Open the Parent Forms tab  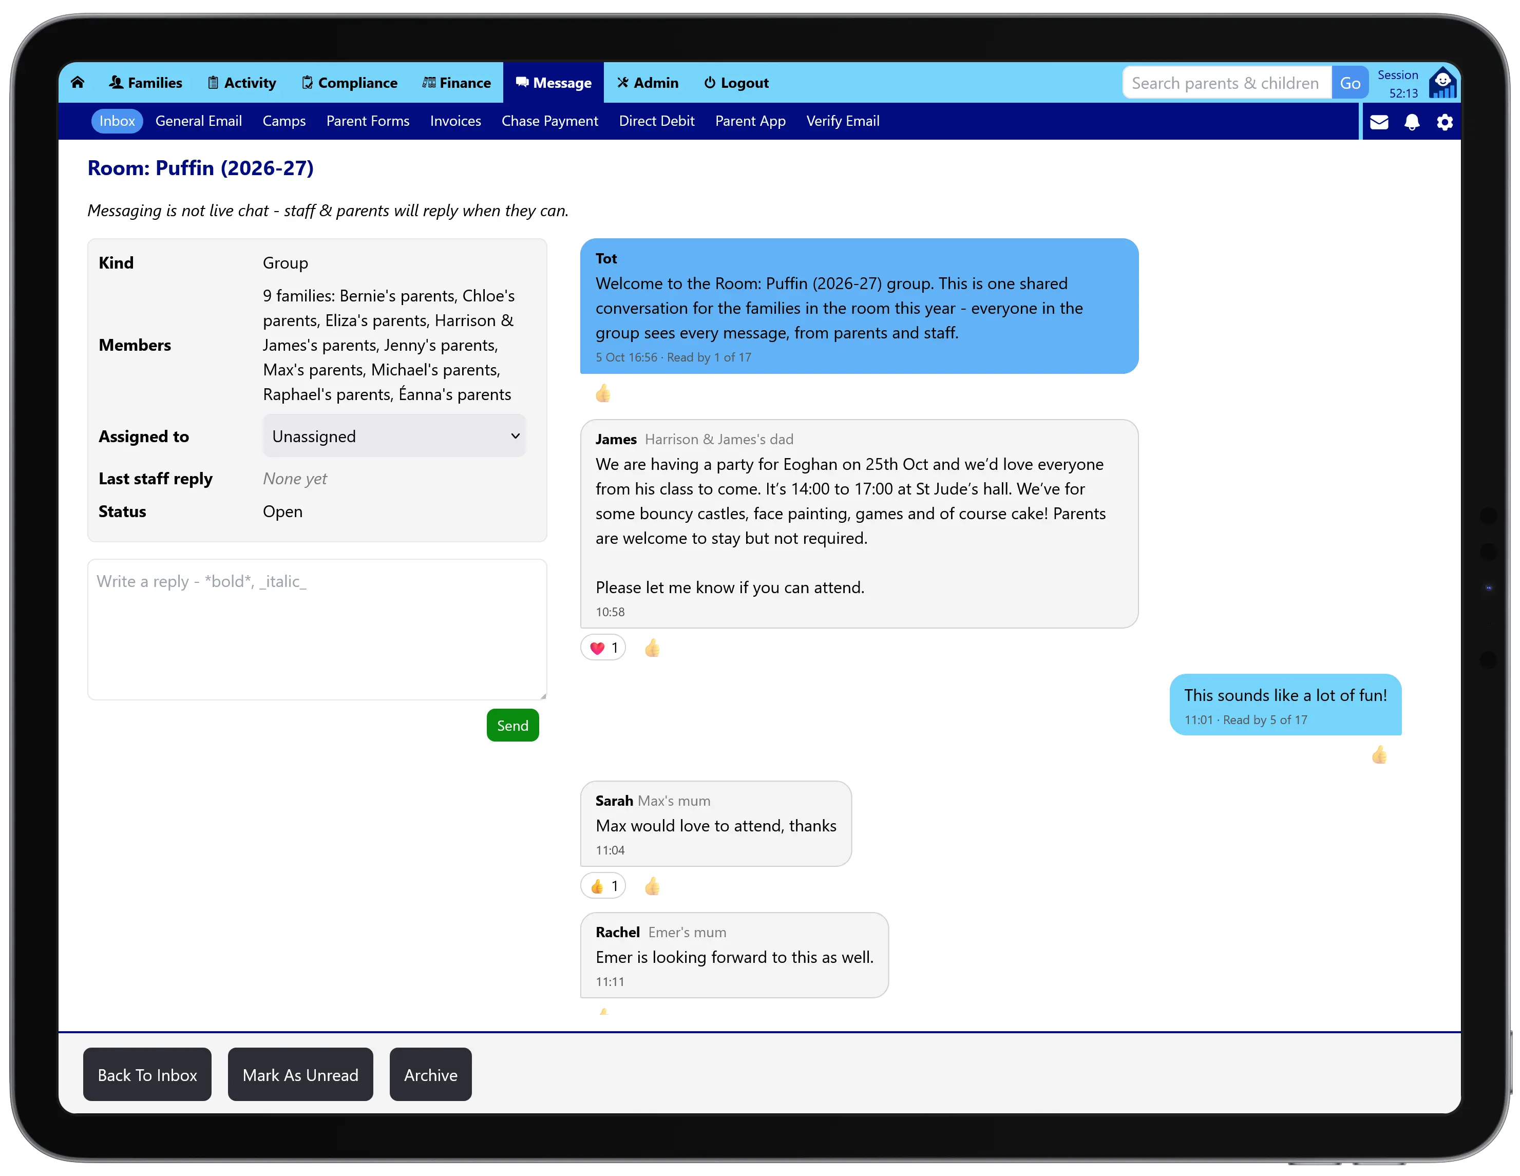click(368, 121)
